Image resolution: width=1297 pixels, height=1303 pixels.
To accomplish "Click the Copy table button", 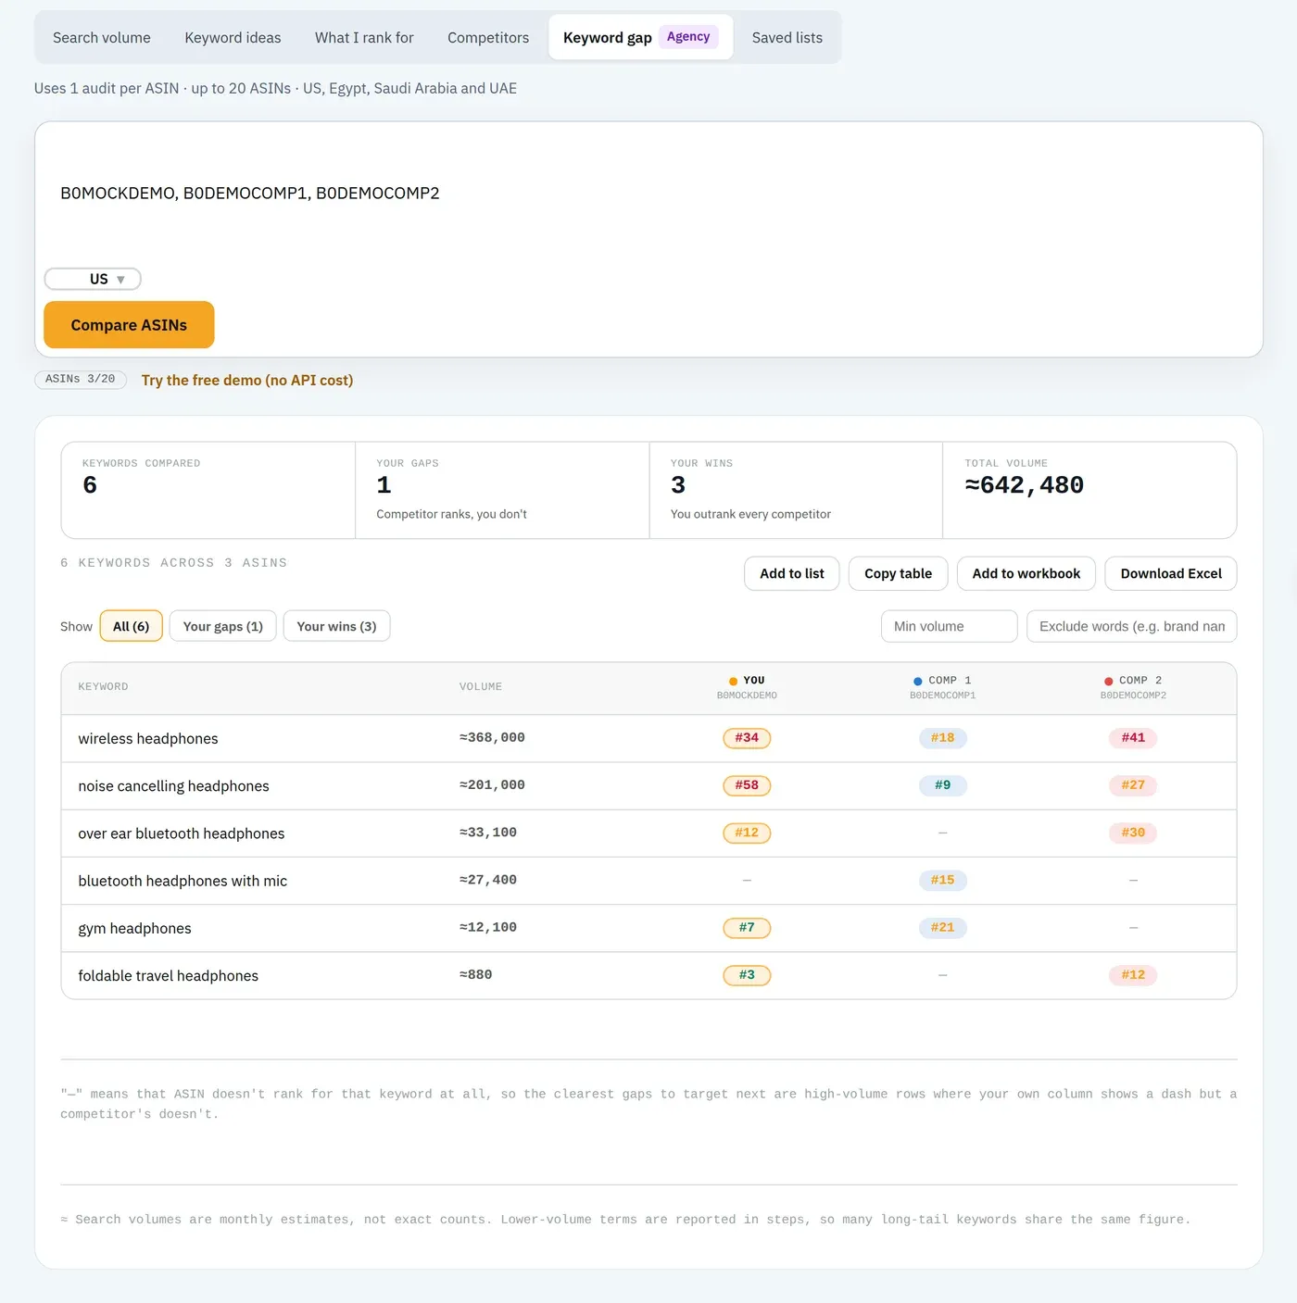I will (898, 573).
